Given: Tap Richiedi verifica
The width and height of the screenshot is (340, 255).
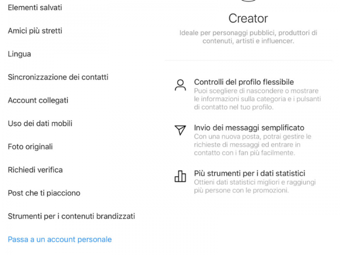Looking at the screenshot, I should click(x=35, y=170).
